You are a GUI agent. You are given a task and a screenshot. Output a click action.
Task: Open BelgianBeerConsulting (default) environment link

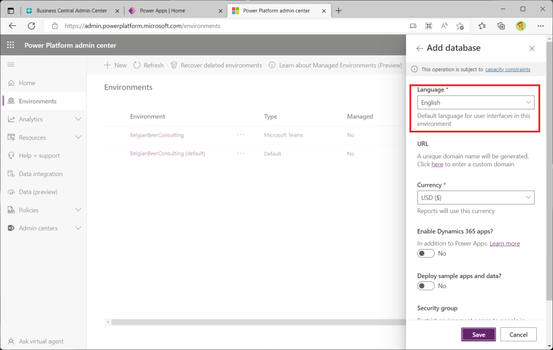167,153
